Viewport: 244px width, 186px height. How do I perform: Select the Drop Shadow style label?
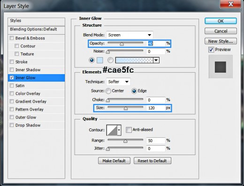[28, 125]
